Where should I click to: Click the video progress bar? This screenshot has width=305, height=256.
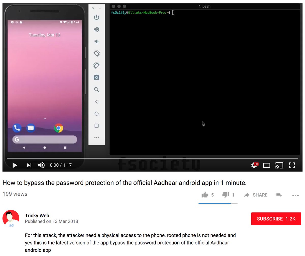tap(152, 159)
